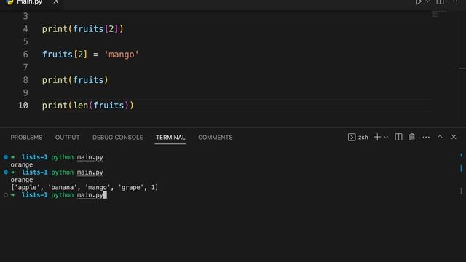Click main.py link in first terminal command

tap(90, 157)
